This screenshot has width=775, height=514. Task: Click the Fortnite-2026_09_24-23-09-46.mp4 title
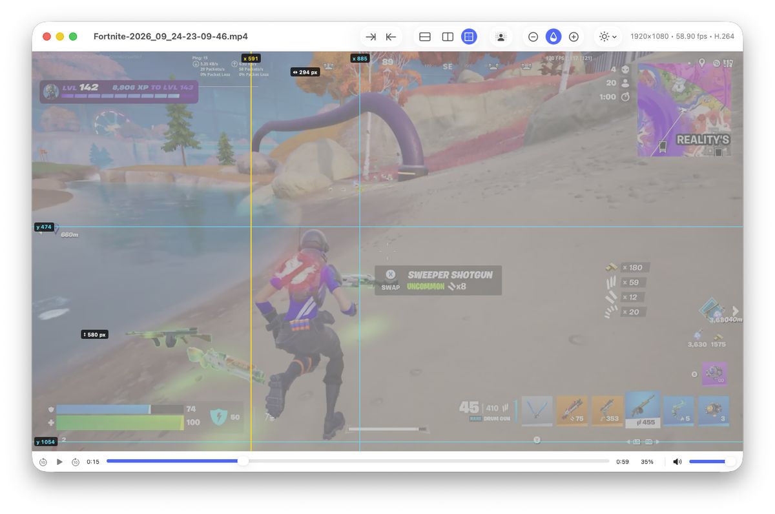pos(170,37)
